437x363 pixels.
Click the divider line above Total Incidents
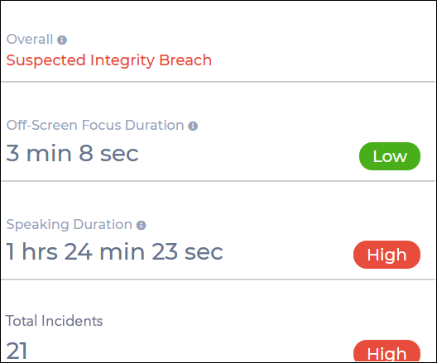click(218, 279)
